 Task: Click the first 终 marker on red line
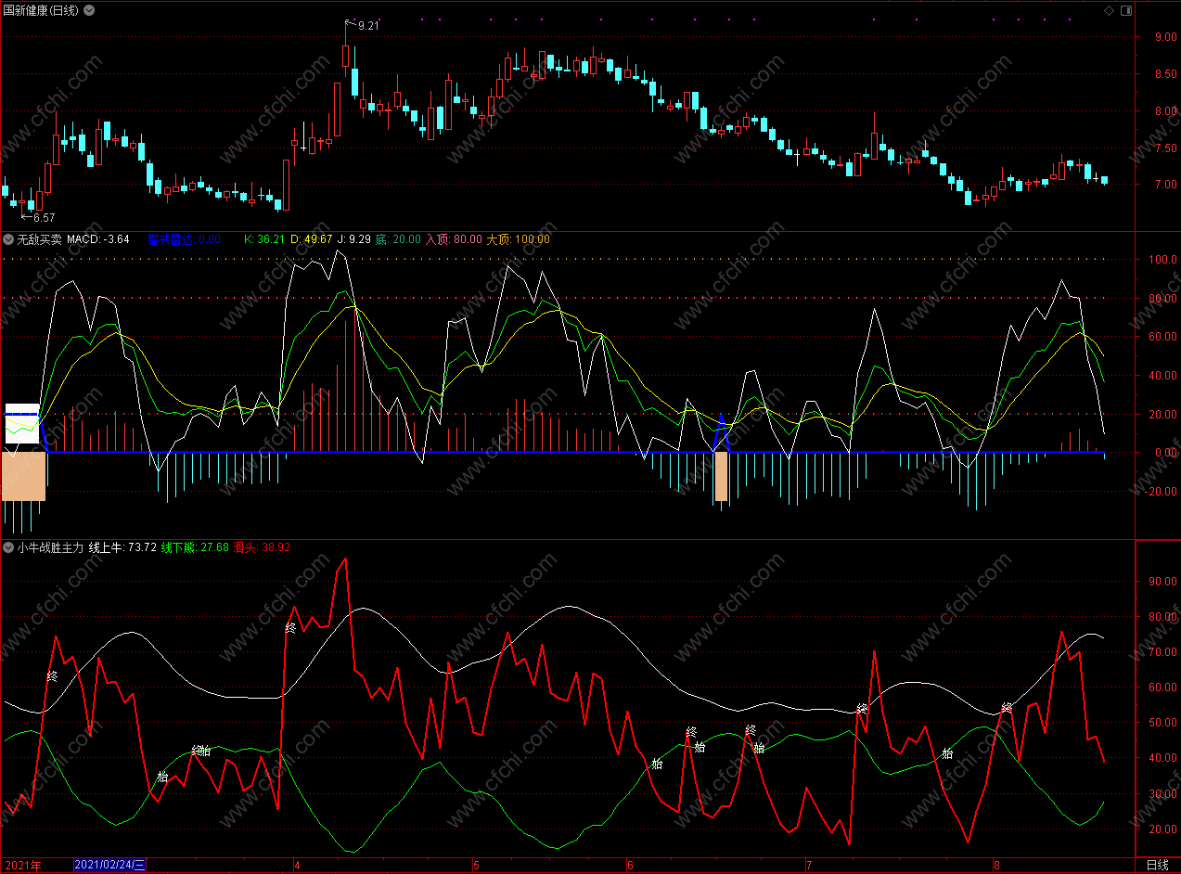click(53, 676)
